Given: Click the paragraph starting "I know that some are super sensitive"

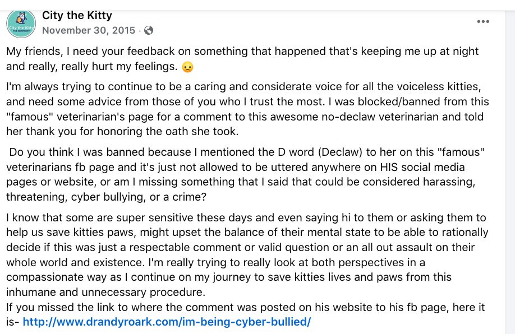Looking at the screenshot, I should (247, 255).
